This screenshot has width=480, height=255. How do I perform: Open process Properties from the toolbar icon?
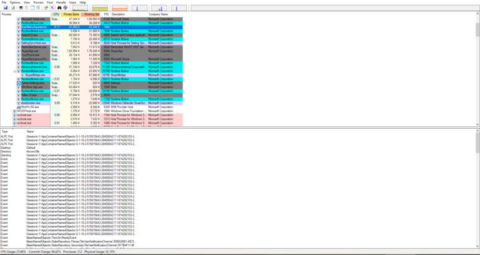[x=46, y=7]
